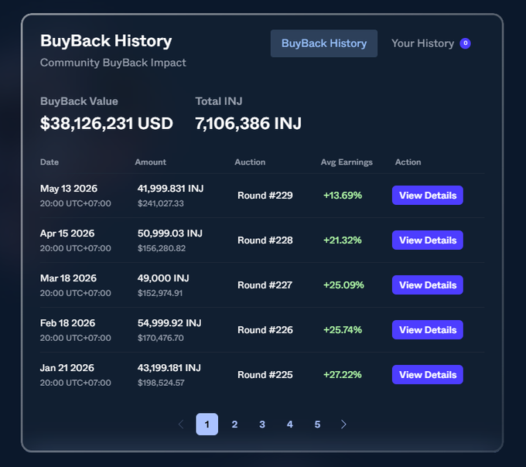The image size is (526, 467).
Task: Go to next page arrow
Action: point(343,424)
